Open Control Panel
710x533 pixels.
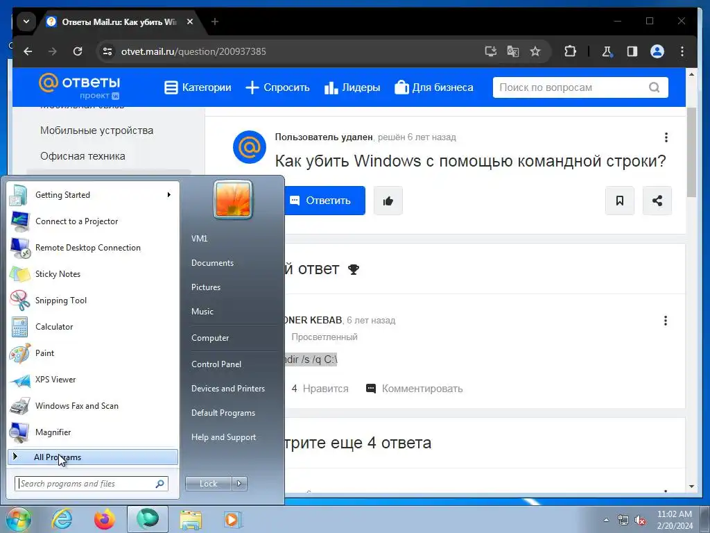pyautogui.click(x=216, y=364)
